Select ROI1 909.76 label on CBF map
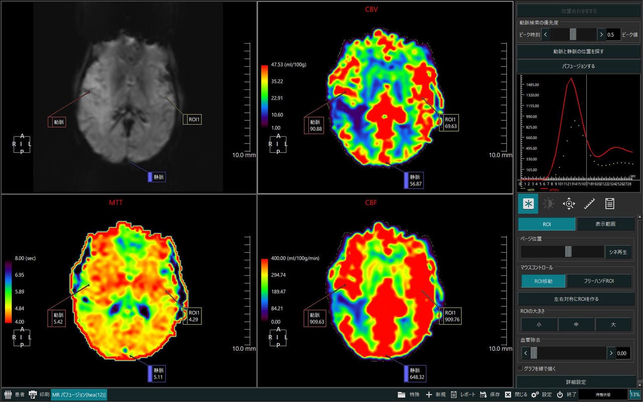This screenshot has width=643, height=402. [x=451, y=316]
